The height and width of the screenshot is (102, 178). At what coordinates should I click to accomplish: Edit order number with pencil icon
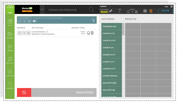coord(111,11)
